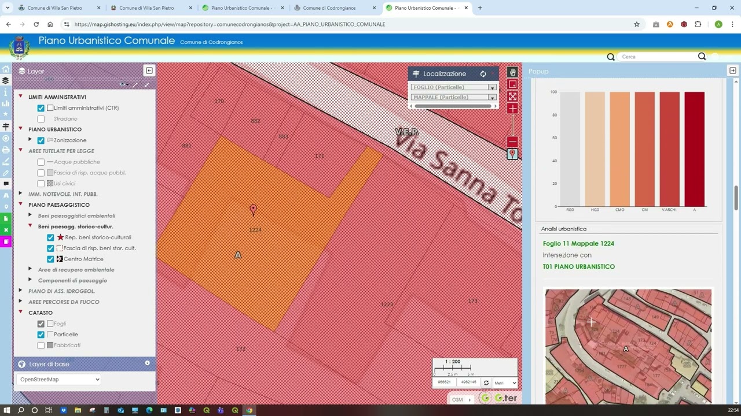Open the Metri units dropdown
The image size is (741, 416).
click(505, 382)
